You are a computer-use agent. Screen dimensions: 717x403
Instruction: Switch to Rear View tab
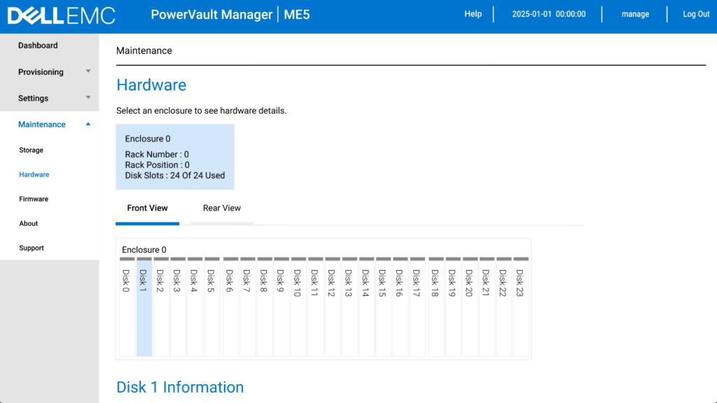pyautogui.click(x=222, y=208)
